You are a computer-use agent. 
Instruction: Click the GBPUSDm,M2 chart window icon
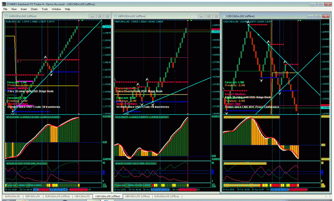click(115, 16)
